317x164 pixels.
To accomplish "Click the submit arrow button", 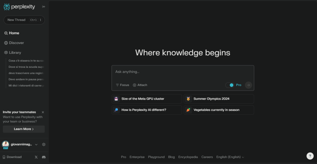I will coord(248,85).
